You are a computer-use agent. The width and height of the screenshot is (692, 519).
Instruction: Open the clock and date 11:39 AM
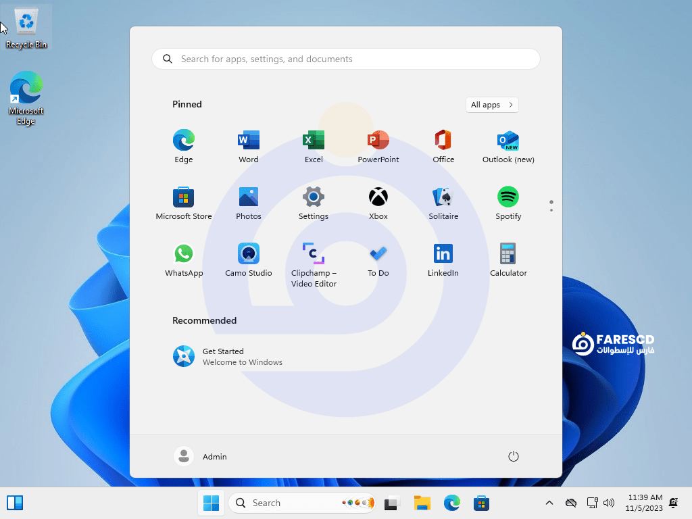[x=644, y=503]
